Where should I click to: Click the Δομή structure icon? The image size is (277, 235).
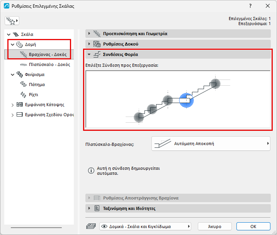[19, 44]
